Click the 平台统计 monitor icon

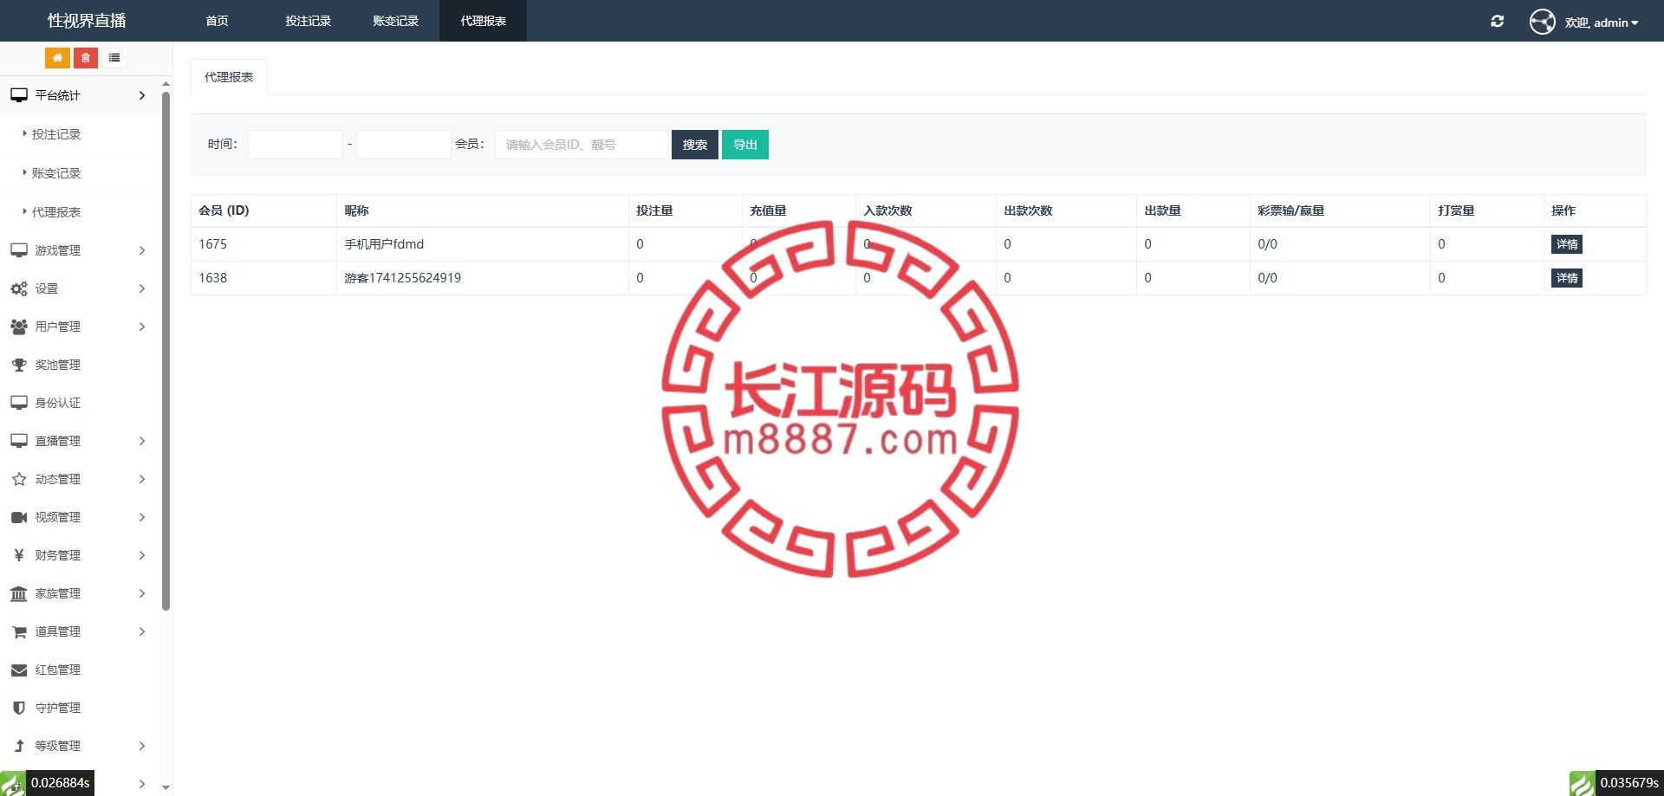[x=19, y=95]
